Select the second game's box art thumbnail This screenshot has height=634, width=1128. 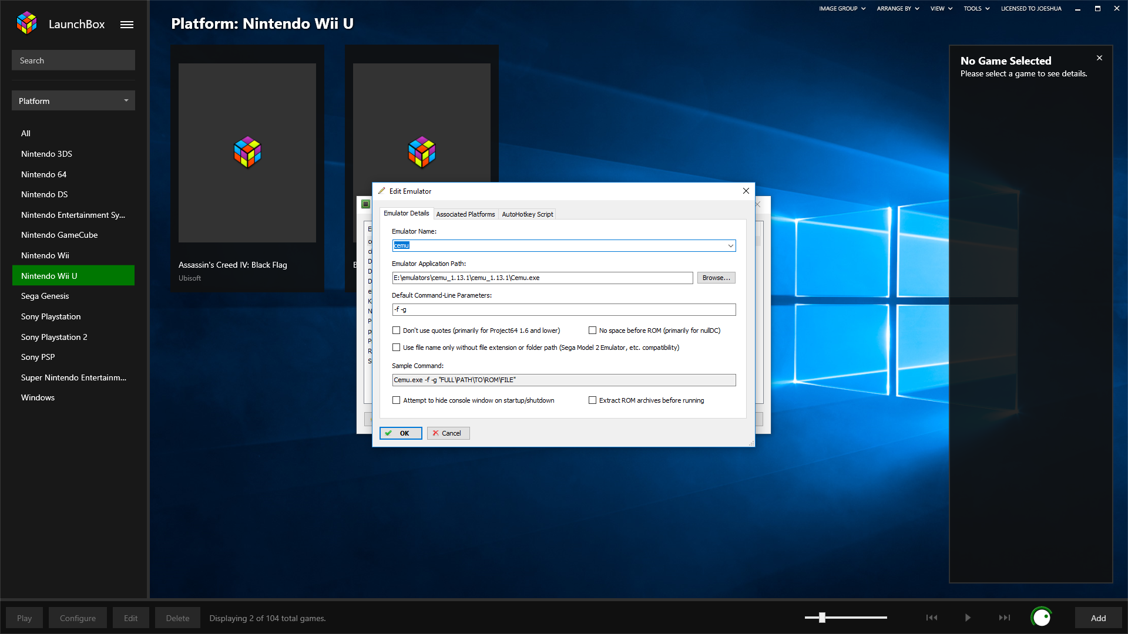pyautogui.click(x=422, y=122)
